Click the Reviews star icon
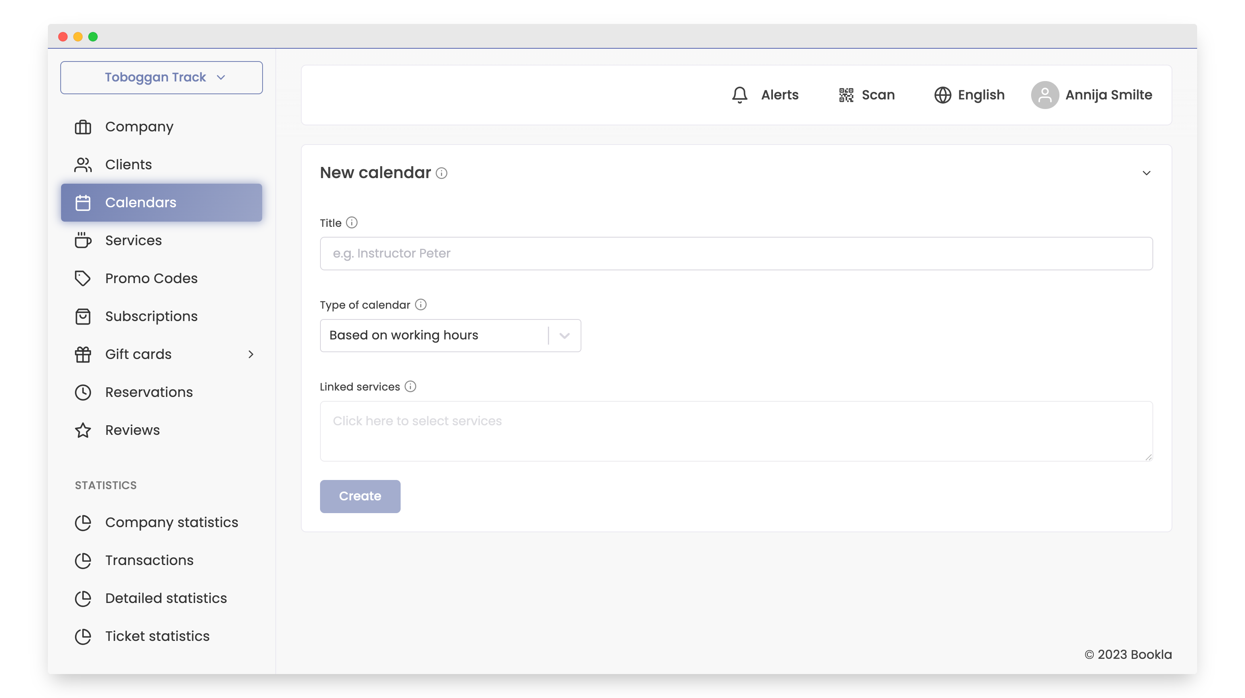This screenshot has width=1245, height=698. pos(83,430)
